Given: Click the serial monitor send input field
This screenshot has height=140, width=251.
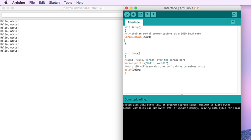Looking at the screenshot, I should 62,15.
